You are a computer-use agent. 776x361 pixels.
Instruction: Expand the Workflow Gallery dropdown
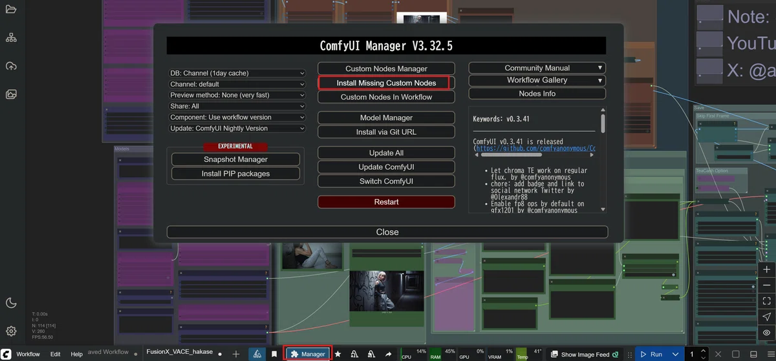tap(537, 80)
